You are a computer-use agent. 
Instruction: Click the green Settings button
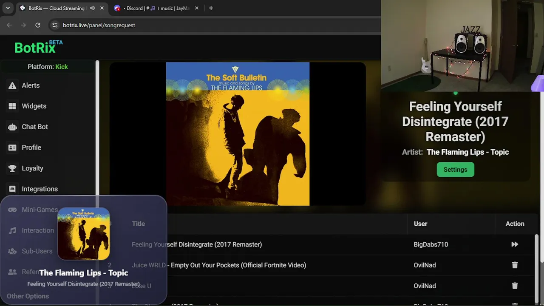(455, 170)
